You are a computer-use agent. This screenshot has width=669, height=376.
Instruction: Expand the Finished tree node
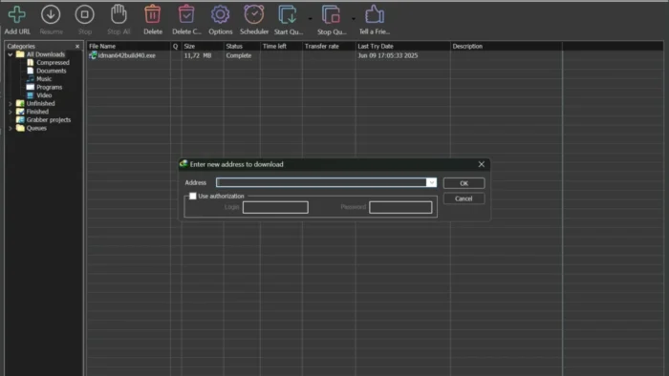pyautogui.click(x=11, y=112)
